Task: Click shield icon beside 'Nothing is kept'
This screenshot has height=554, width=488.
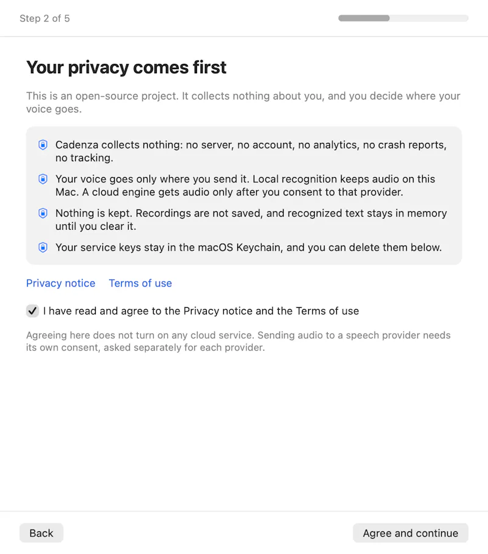Action: click(x=43, y=213)
